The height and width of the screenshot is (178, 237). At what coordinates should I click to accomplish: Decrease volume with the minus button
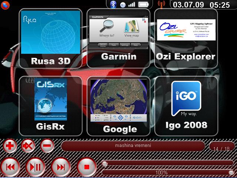click(x=47, y=146)
